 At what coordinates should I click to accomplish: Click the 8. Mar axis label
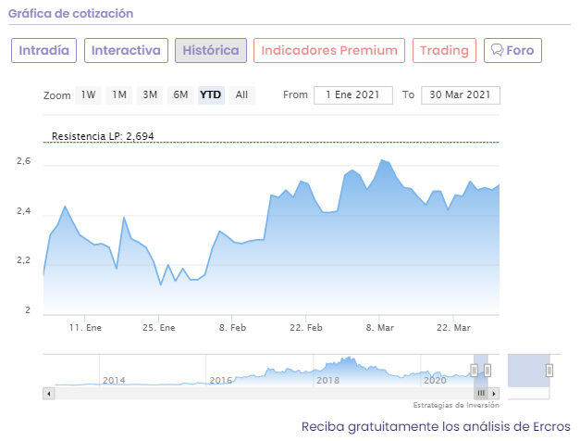380,328
